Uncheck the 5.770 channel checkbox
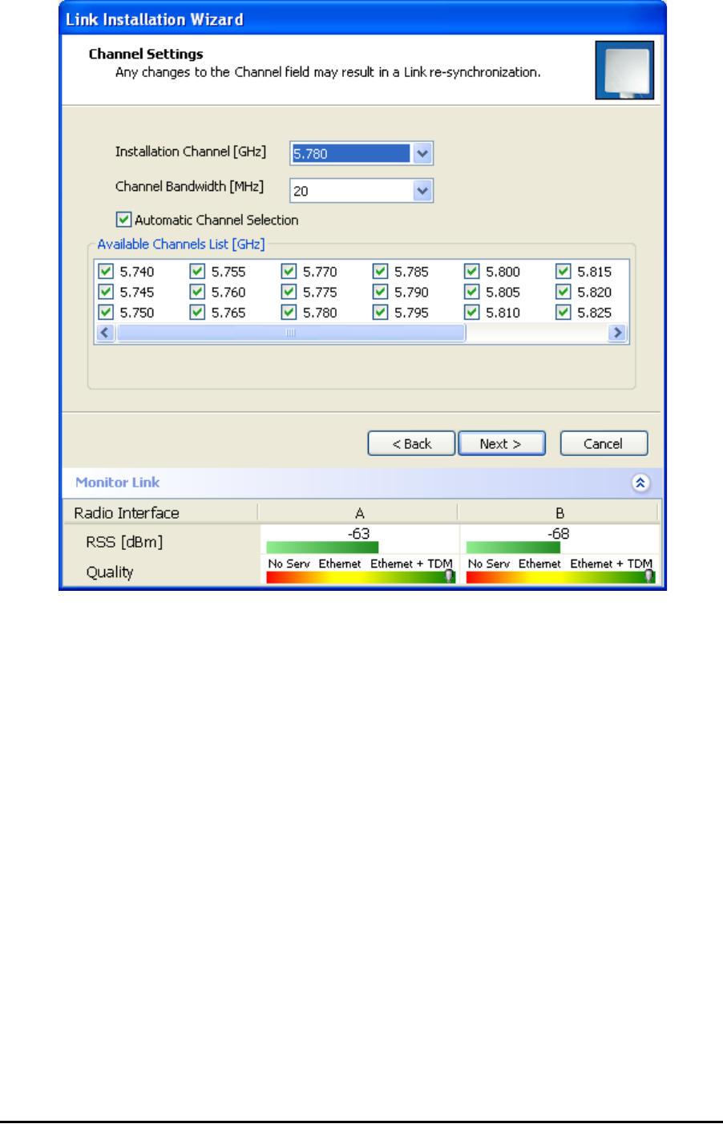This screenshot has height=1136, width=723. (289, 272)
